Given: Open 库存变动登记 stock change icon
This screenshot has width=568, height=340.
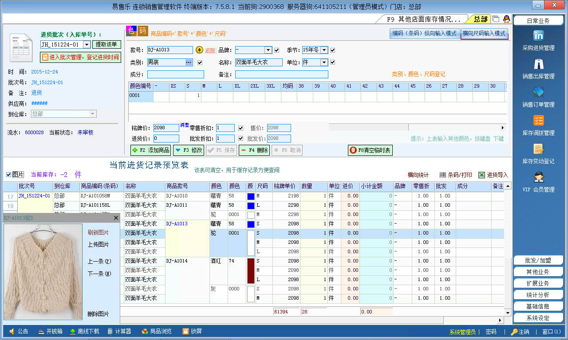Looking at the screenshot, I should (538, 149).
